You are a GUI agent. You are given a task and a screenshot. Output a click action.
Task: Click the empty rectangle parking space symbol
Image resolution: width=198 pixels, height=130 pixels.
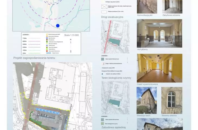(104, 12)
